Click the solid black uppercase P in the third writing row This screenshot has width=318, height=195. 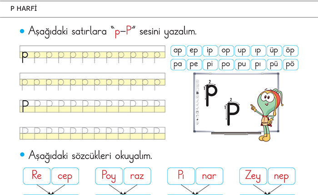(x=25, y=106)
